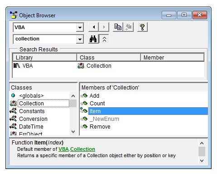This screenshot has height=174, width=217.
Task: Select the Add member
Action: coord(94,96)
